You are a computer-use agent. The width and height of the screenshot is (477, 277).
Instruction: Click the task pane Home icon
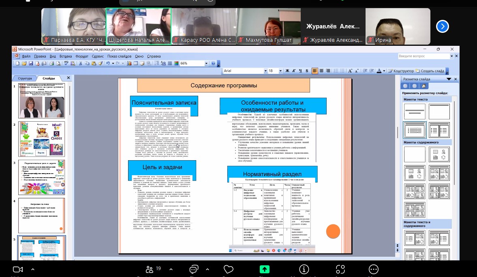424,86
